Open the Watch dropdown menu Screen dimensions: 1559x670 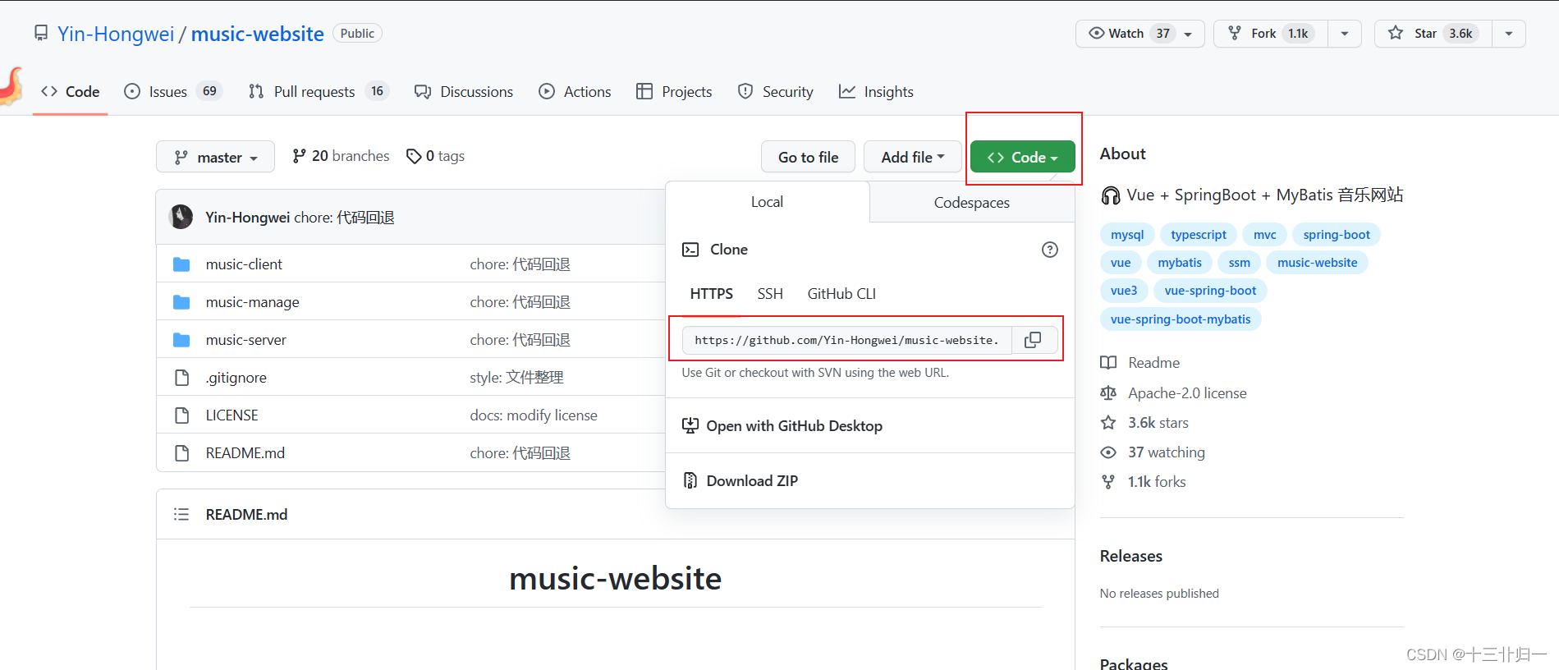pos(1140,34)
